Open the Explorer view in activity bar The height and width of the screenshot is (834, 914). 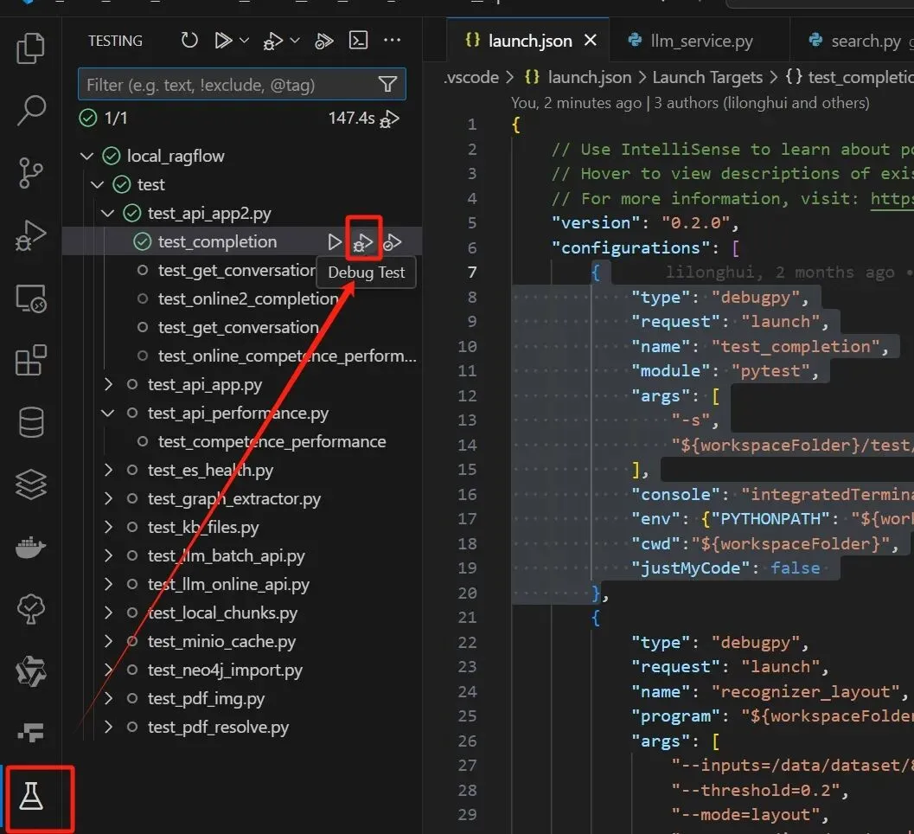tap(30, 48)
